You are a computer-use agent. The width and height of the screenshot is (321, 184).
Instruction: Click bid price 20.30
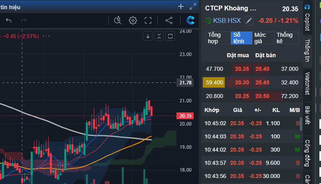[242, 82]
